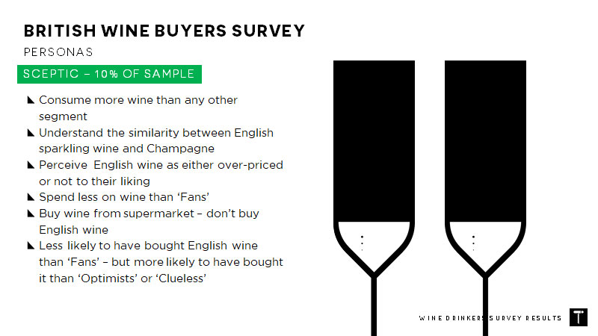Click the bubbles inside the left glass
Image resolution: width=598 pixels, height=336 pixels.
point(362,243)
